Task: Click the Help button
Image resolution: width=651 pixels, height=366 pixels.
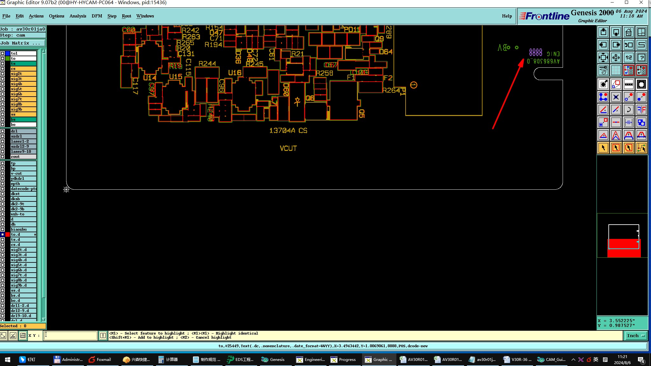Action: pos(507,16)
